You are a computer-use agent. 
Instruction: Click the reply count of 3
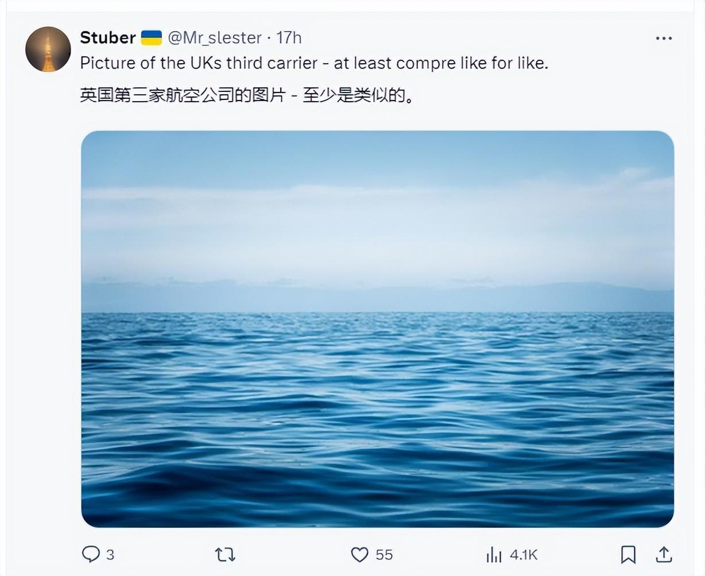[x=110, y=555]
